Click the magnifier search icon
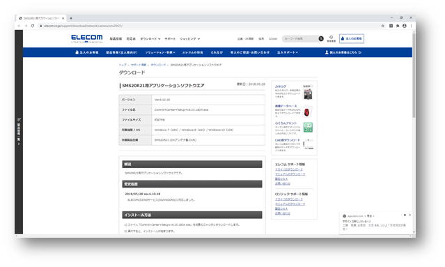445x267 pixels. [x=321, y=38]
